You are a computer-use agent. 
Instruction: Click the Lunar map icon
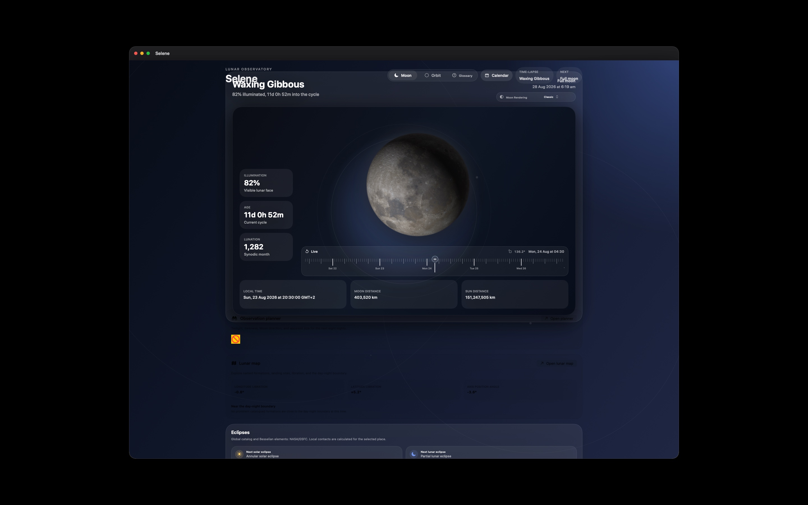[x=234, y=363]
